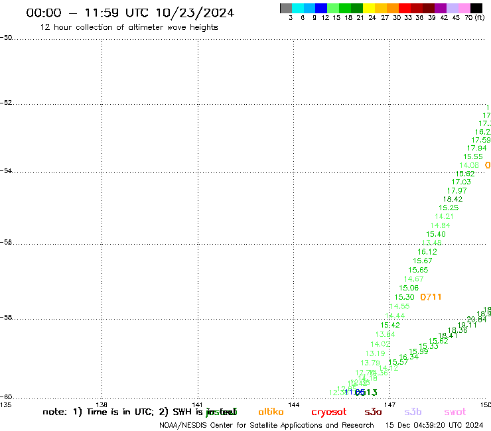Click the 15.06 wave height value
Viewport: 491px width, 431px height.
click(x=409, y=288)
